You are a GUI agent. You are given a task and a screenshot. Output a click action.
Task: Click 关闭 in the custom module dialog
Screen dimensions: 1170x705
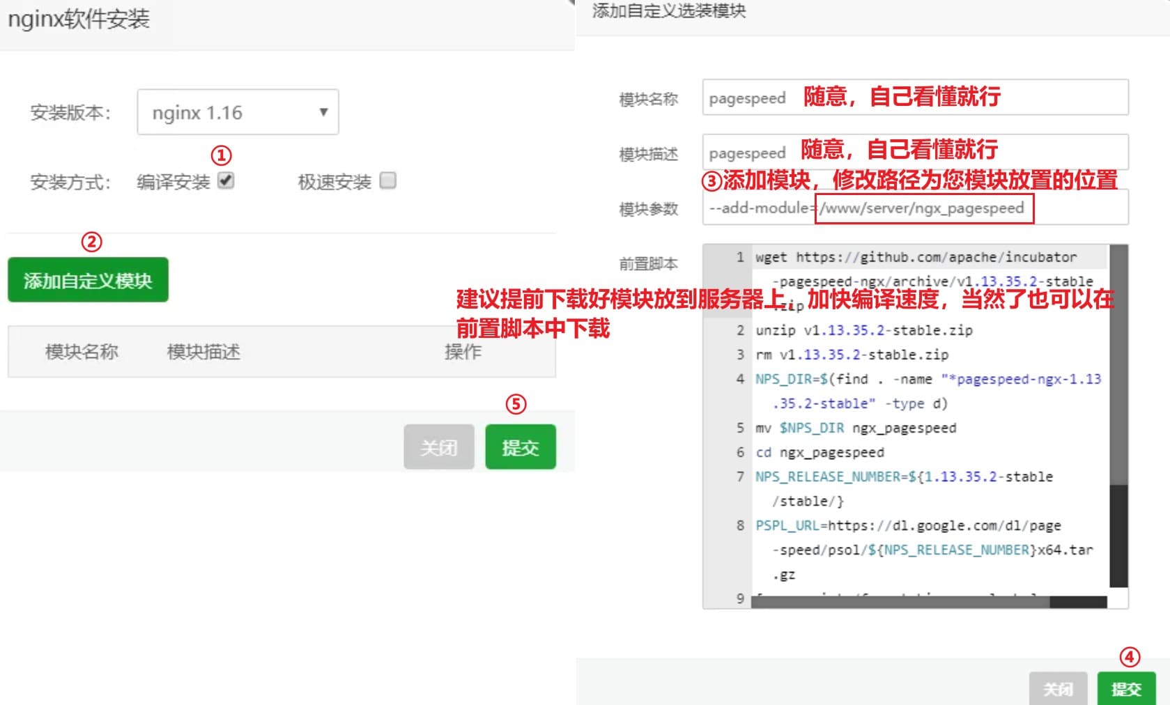(x=1058, y=688)
